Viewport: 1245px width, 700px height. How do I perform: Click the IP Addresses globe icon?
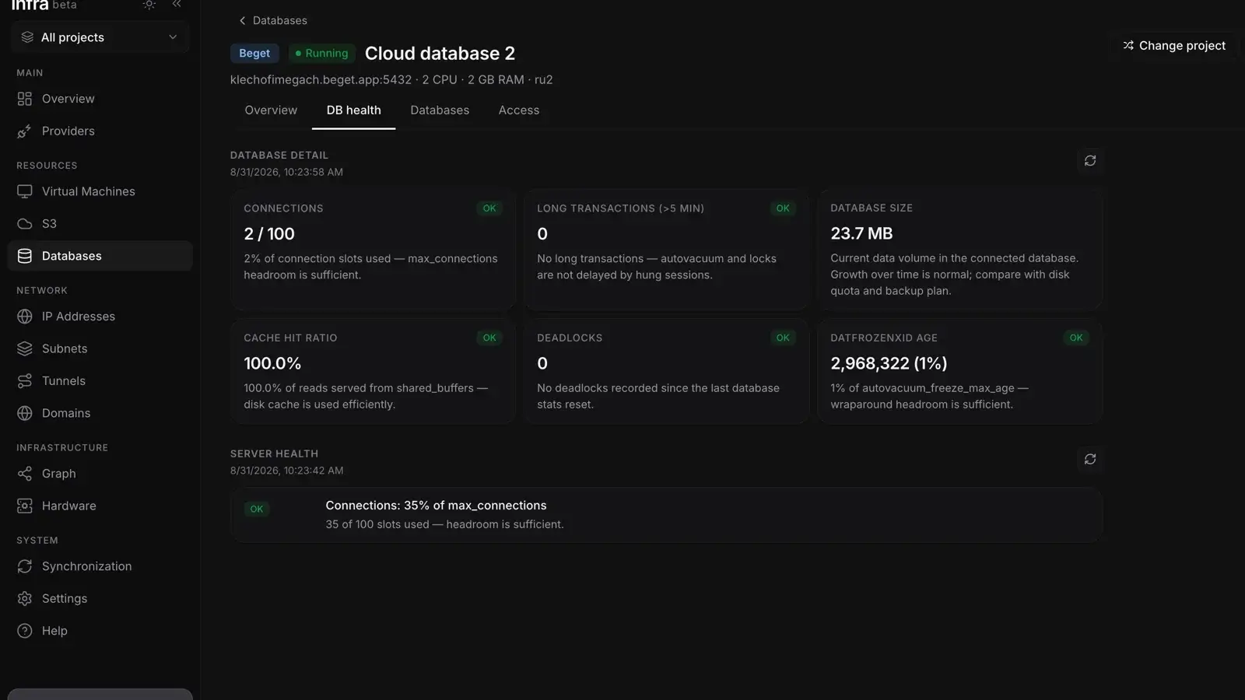pyautogui.click(x=25, y=317)
